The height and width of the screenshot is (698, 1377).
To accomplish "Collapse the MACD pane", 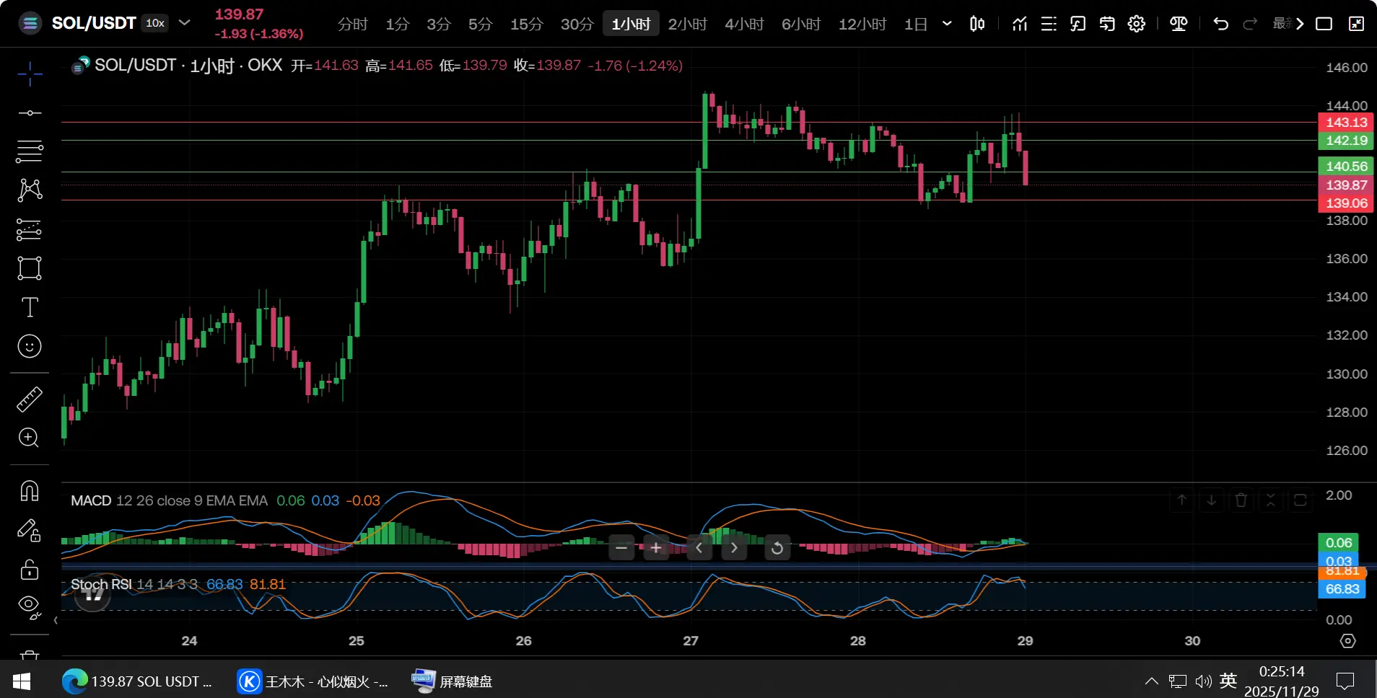I will click(1271, 500).
